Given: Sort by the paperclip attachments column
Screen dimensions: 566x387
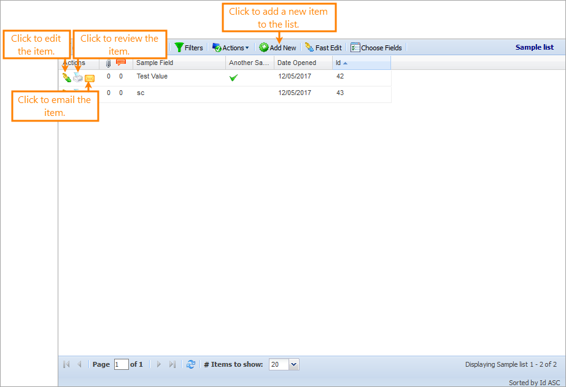Looking at the screenshot, I should pos(108,63).
